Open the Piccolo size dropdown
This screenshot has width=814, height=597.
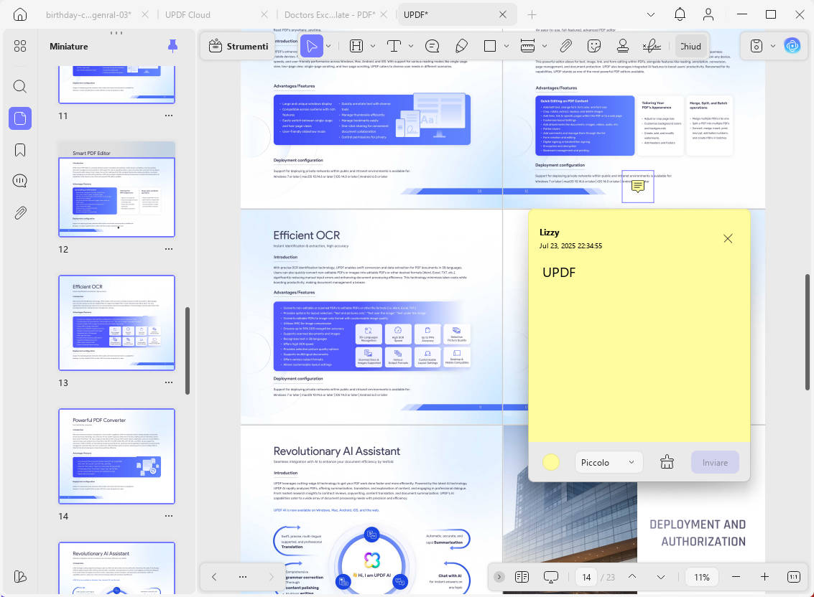tap(609, 462)
